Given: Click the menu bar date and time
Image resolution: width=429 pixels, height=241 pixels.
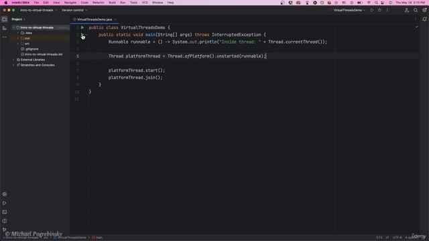Looking at the screenshot, I should point(410,3).
